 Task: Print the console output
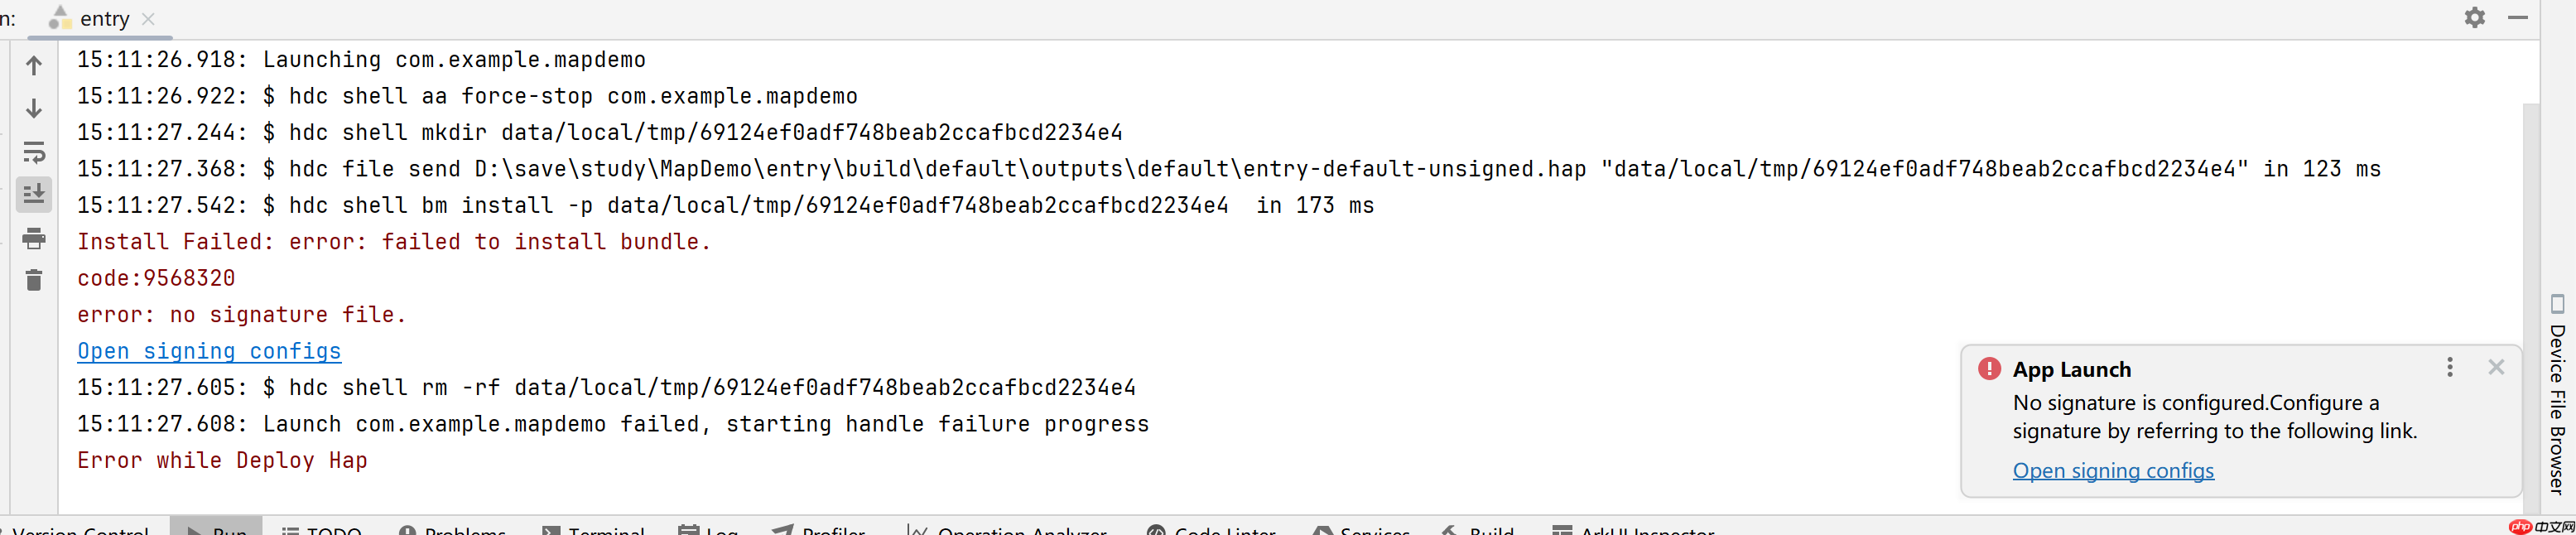tap(34, 238)
